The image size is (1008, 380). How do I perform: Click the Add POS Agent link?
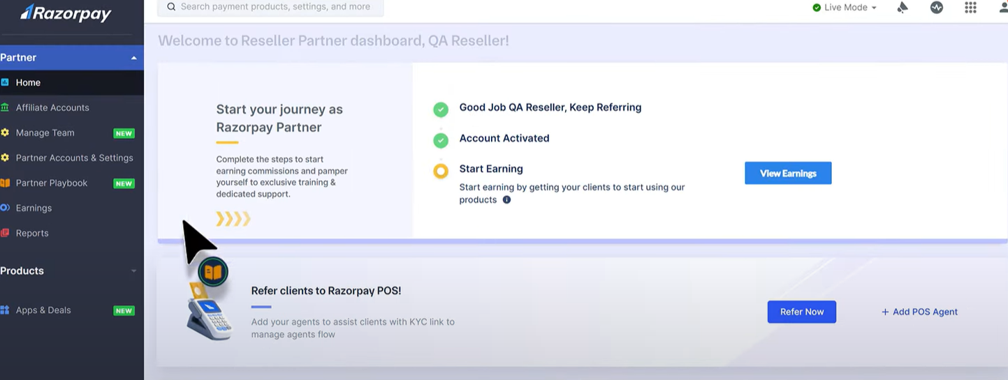pyautogui.click(x=919, y=312)
